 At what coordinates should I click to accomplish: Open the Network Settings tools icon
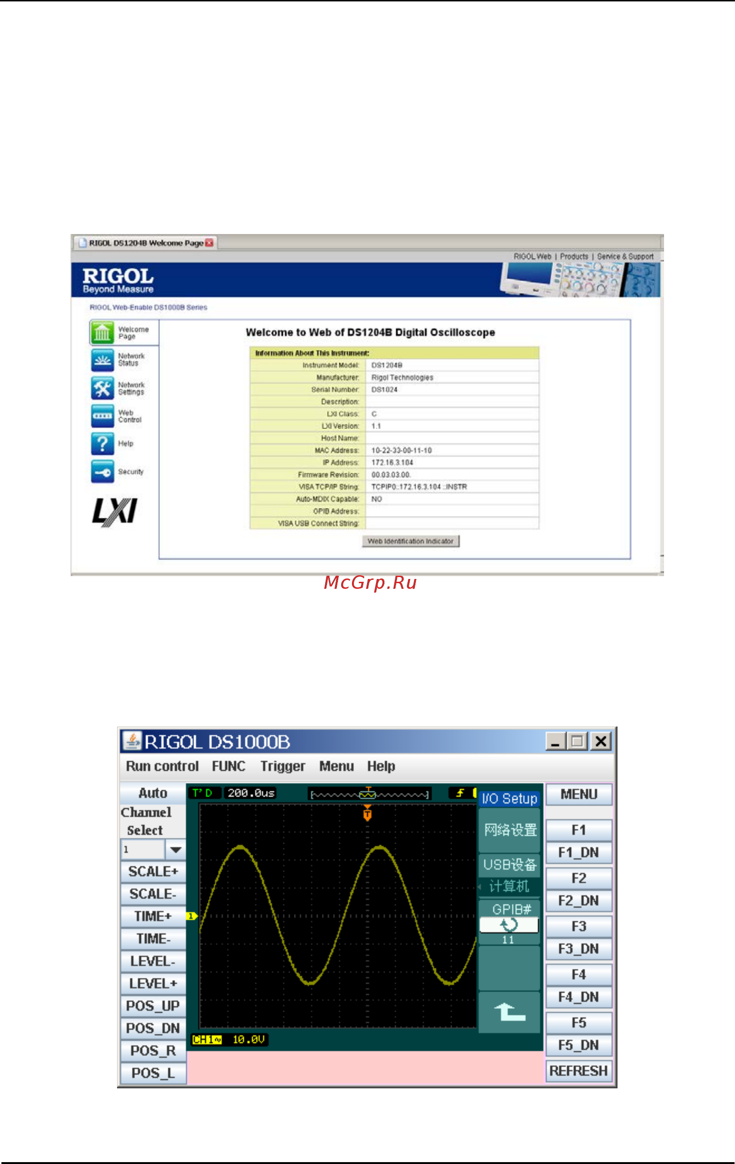pos(102,388)
